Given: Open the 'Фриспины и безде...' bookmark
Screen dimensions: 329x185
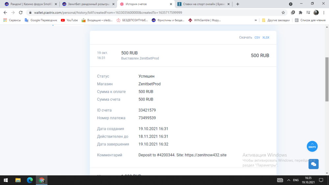Looking at the screenshot, I should (x=168, y=20).
